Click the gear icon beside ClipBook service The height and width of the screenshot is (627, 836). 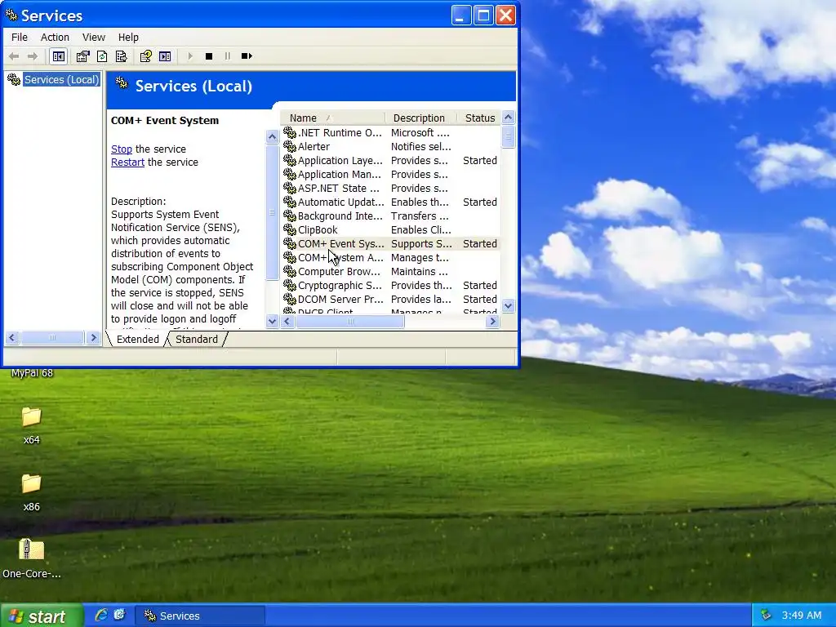click(x=290, y=229)
